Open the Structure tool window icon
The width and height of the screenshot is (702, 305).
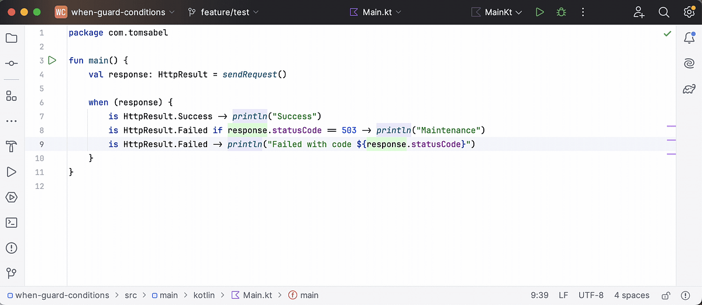[11, 96]
